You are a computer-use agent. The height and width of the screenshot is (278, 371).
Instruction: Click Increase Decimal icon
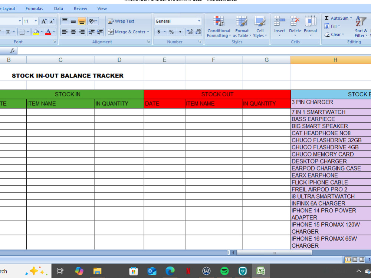(190, 32)
